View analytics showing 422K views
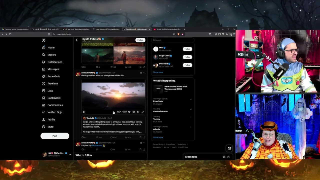The image size is (320, 180). [128, 137]
